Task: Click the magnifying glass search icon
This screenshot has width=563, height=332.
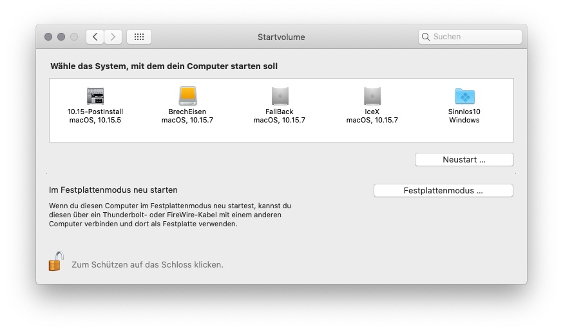Action: click(x=426, y=37)
